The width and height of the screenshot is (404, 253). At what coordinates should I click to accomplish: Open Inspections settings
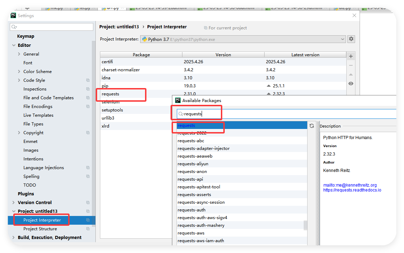pos(35,89)
